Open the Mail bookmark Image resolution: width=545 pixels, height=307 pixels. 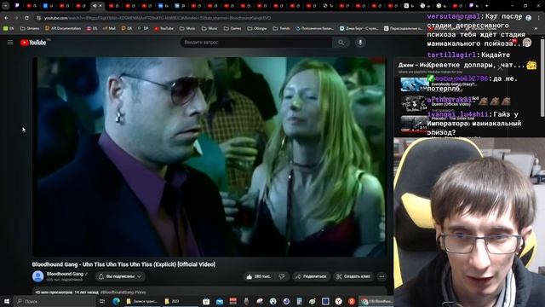[x=109, y=28]
